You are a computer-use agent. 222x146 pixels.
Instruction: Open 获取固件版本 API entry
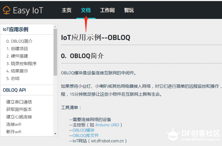19,109
